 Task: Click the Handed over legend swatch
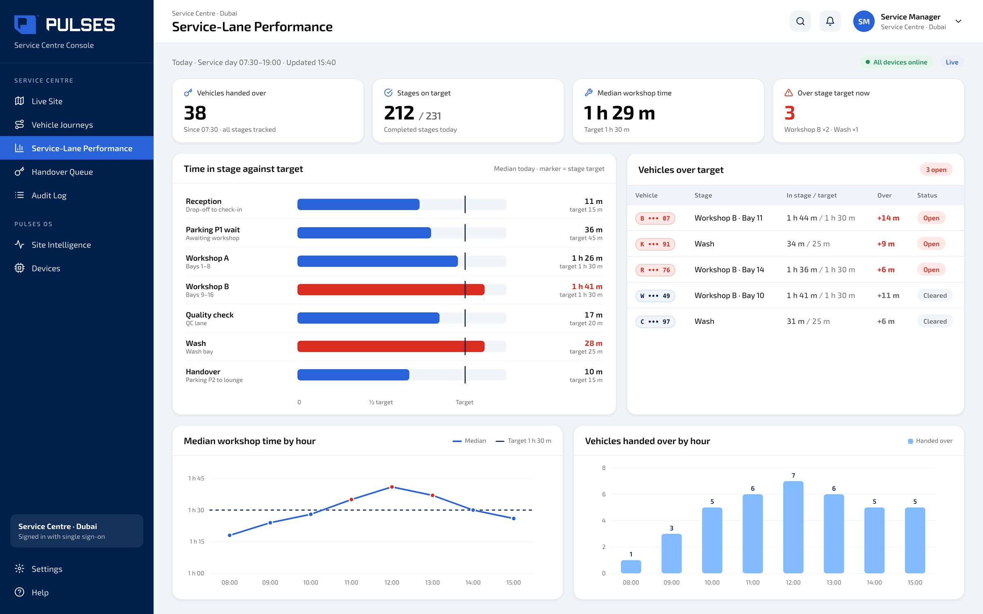pos(910,441)
